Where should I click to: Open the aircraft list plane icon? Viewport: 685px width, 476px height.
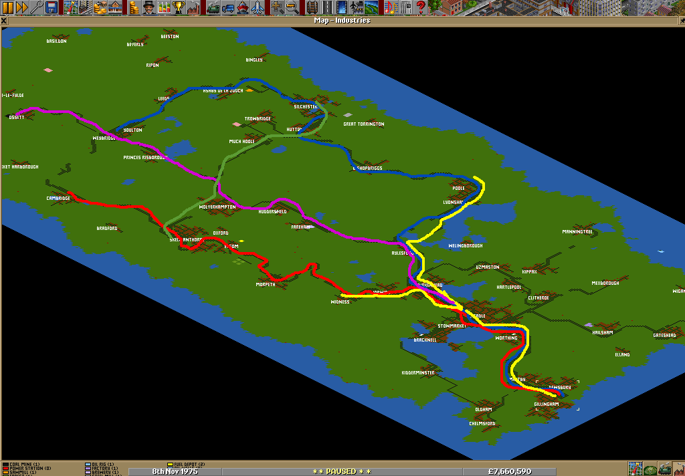tap(258, 7)
